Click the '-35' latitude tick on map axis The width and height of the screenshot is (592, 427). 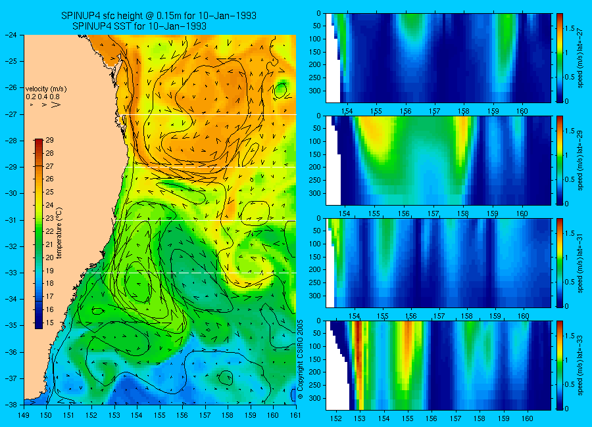pos(11,325)
